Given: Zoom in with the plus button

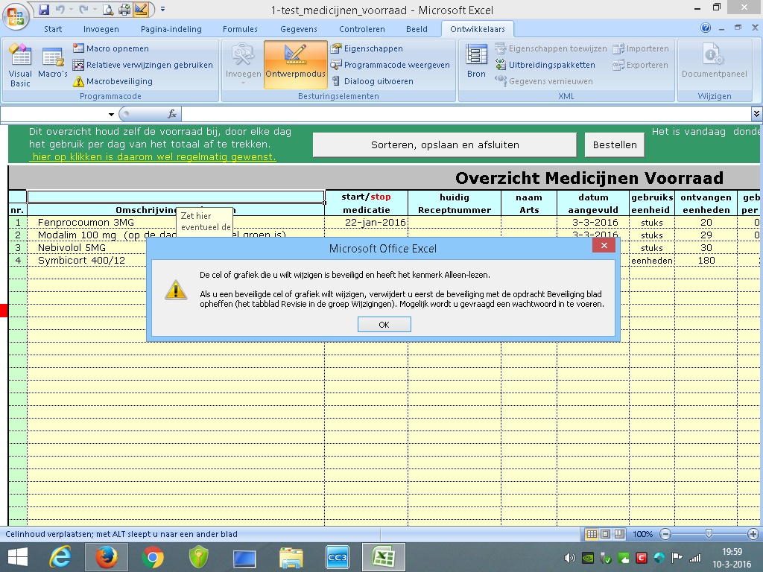Looking at the screenshot, I should [753, 534].
